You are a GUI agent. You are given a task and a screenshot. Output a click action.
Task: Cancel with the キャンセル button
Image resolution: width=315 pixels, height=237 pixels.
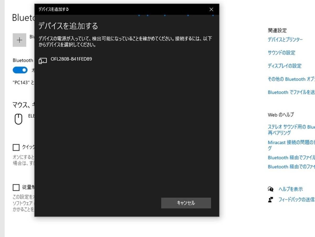tap(186, 203)
